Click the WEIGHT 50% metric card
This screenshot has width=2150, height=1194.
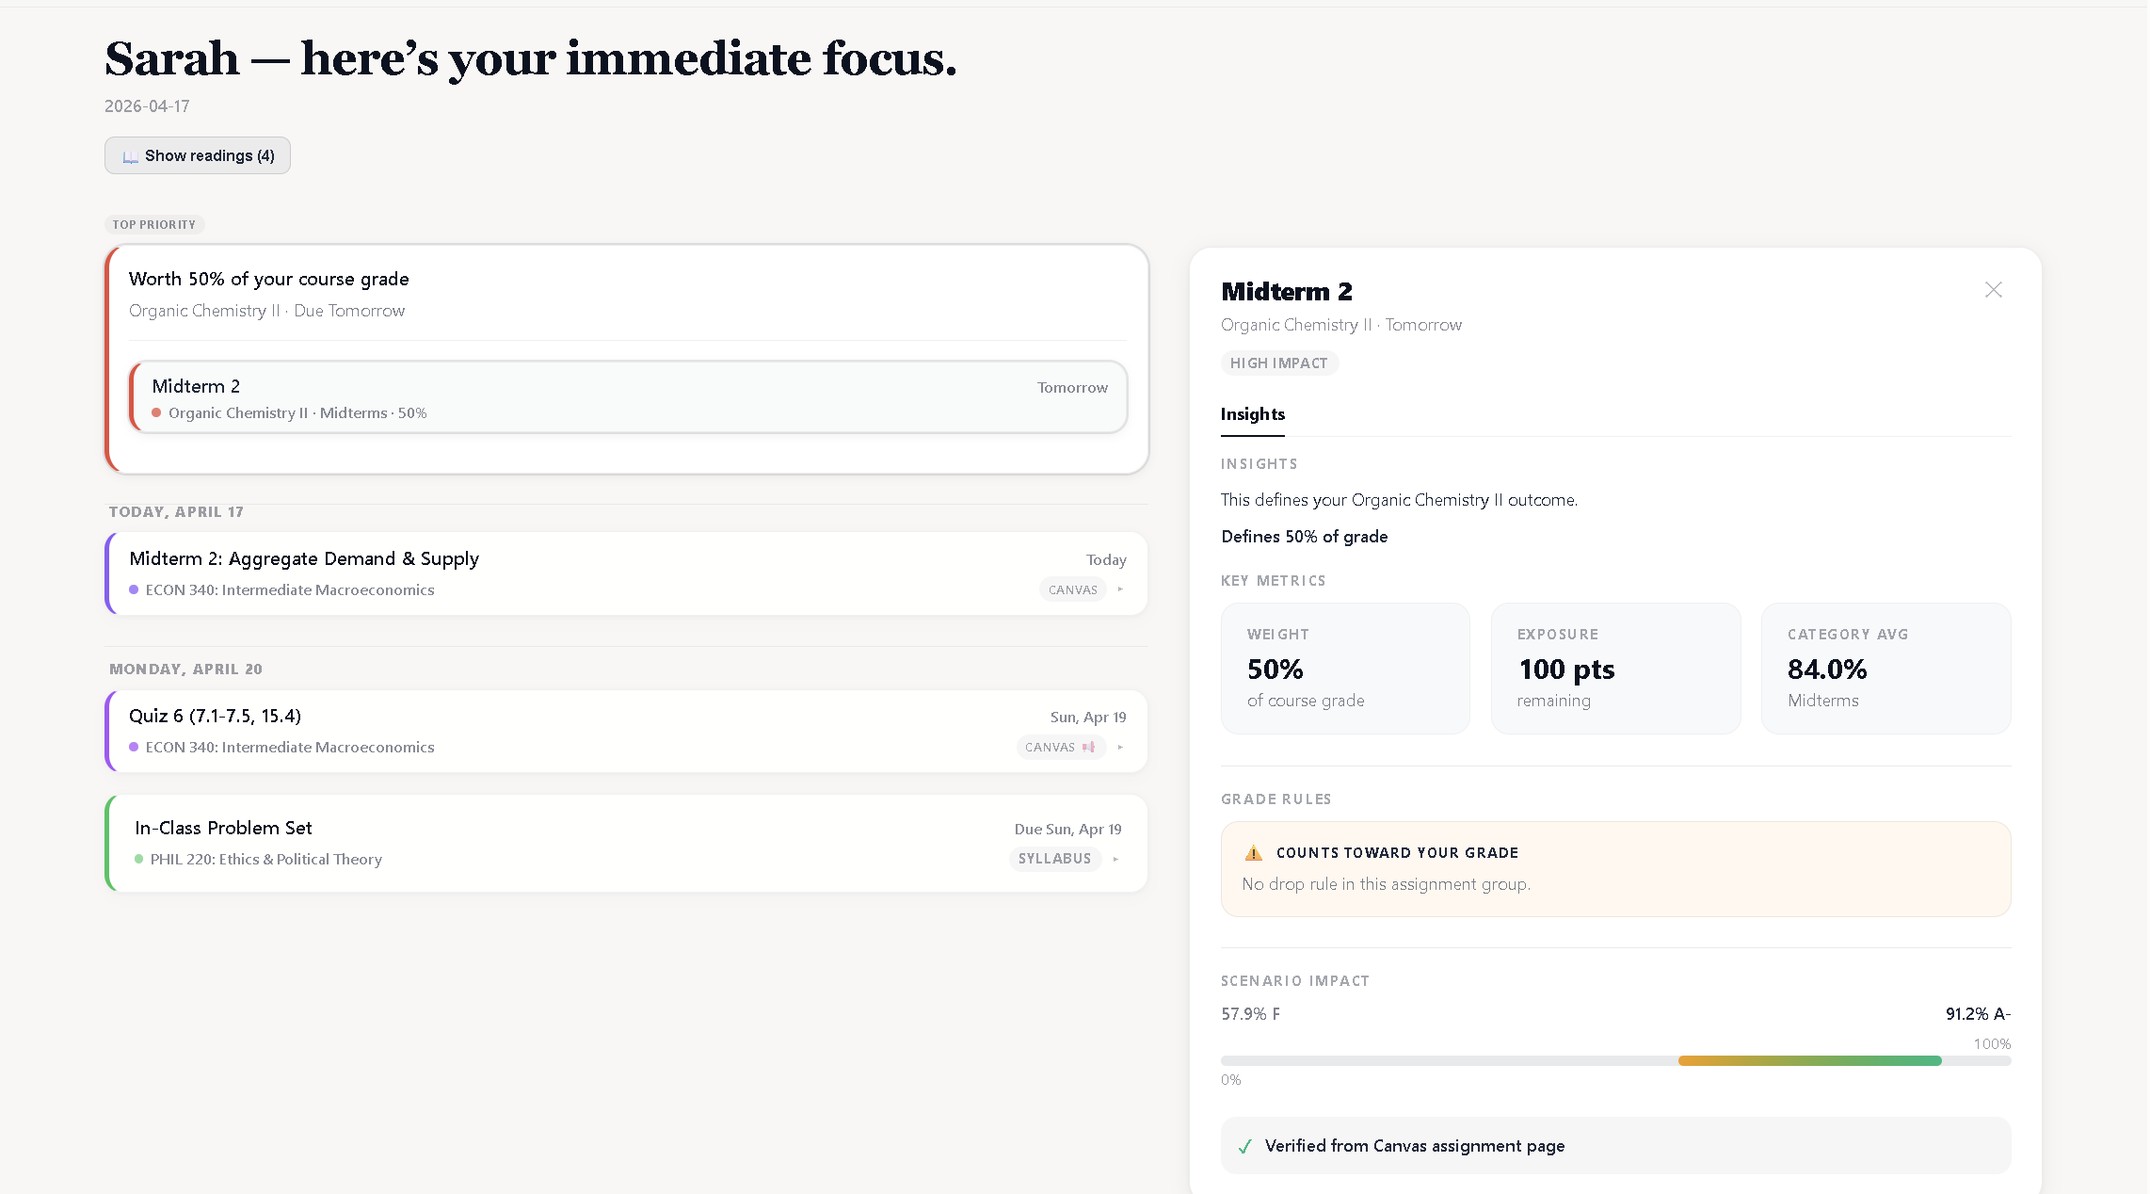coord(1345,669)
